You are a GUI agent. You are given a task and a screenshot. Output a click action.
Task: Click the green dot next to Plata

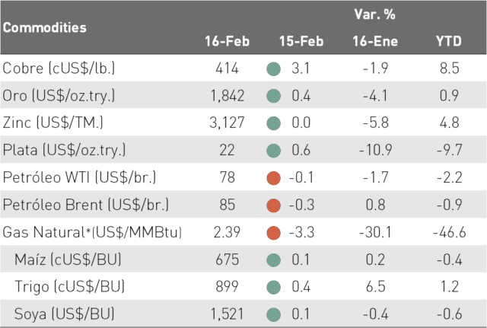coord(274,151)
